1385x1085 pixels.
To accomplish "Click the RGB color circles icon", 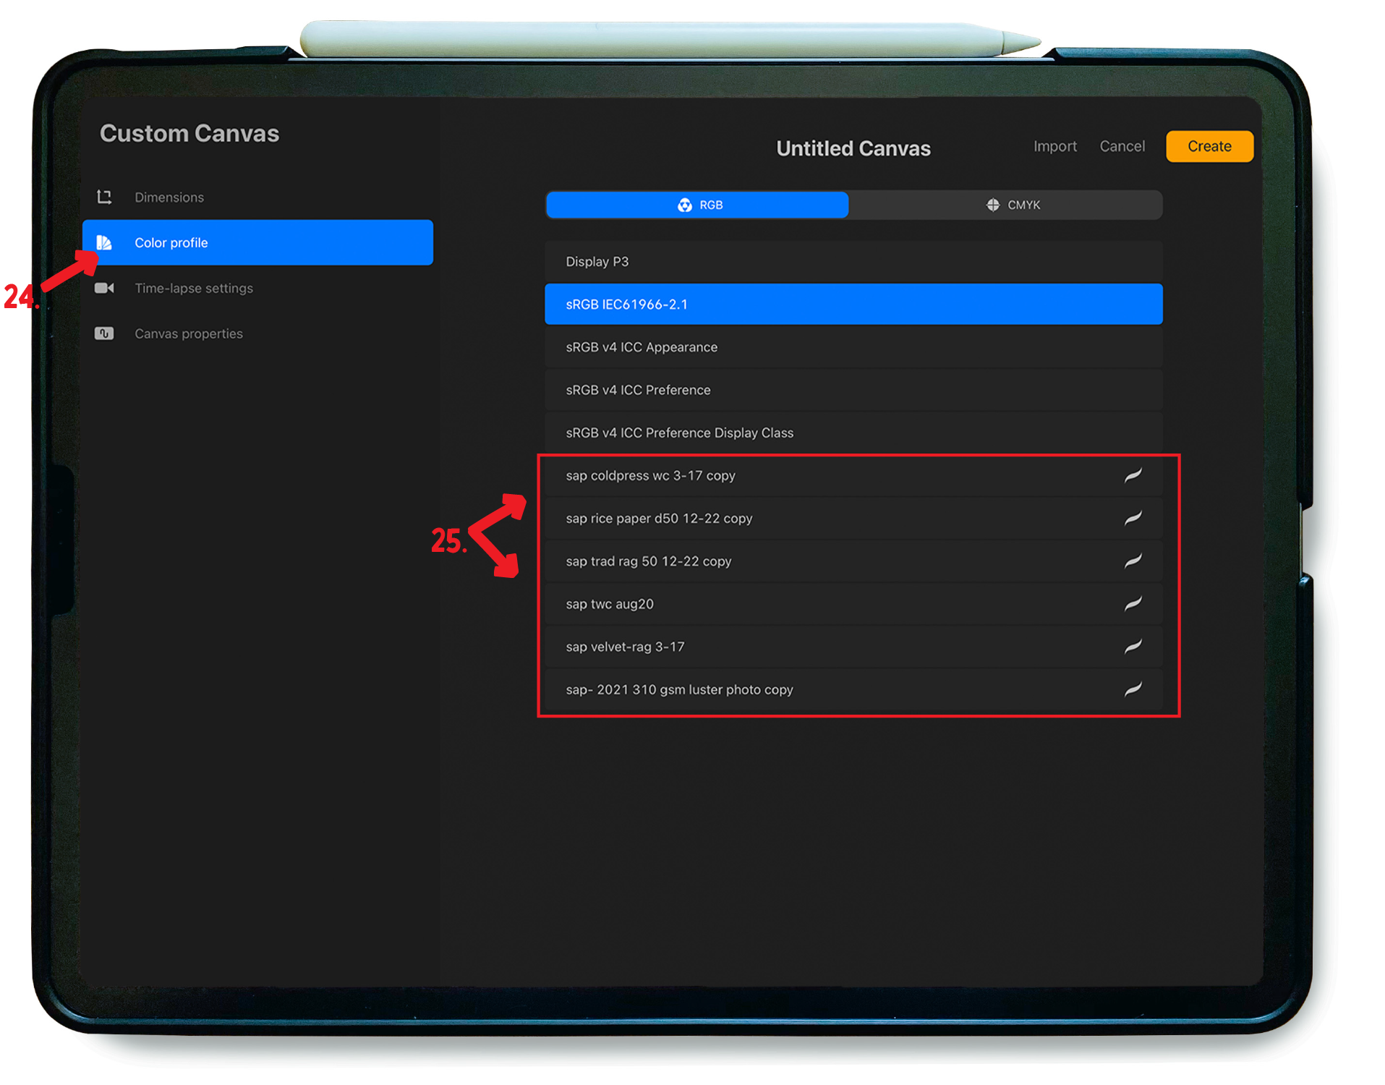I will tap(684, 205).
